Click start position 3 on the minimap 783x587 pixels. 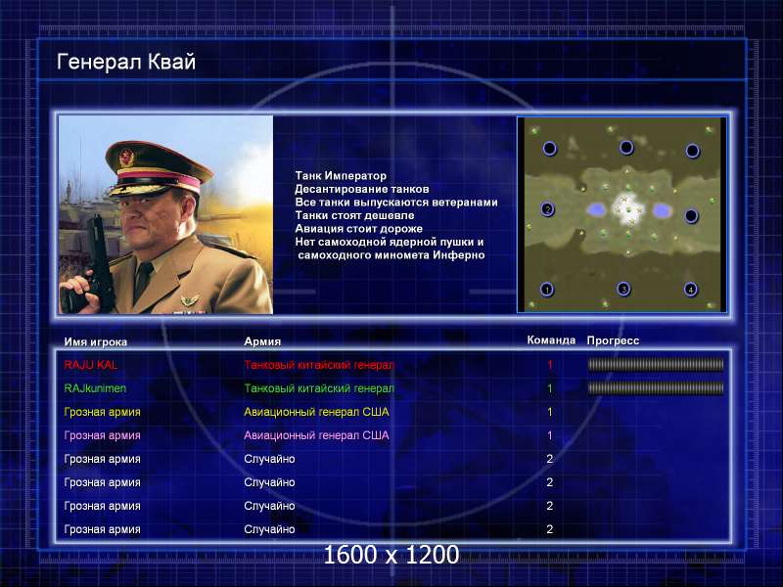tap(623, 289)
